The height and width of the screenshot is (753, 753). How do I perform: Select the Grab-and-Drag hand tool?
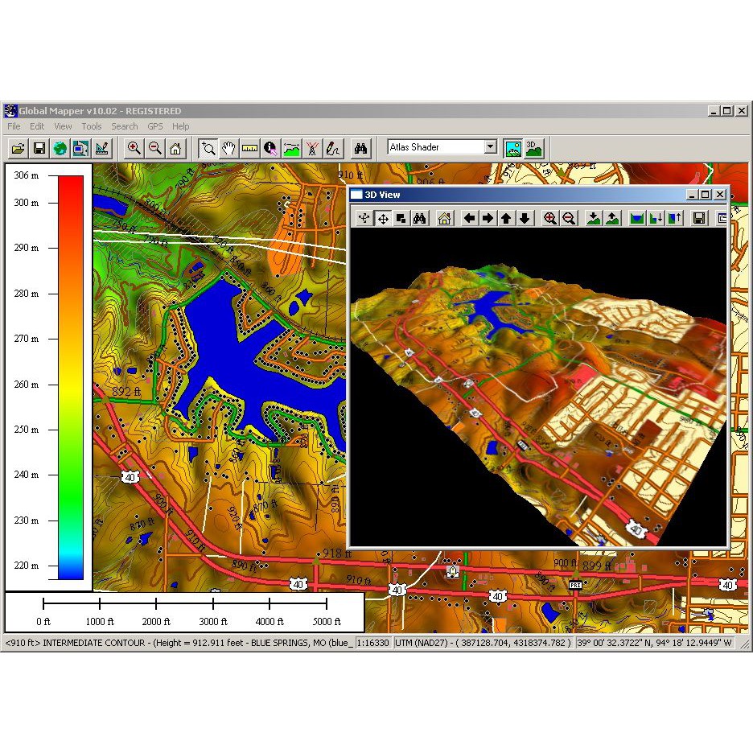pyautogui.click(x=229, y=148)
